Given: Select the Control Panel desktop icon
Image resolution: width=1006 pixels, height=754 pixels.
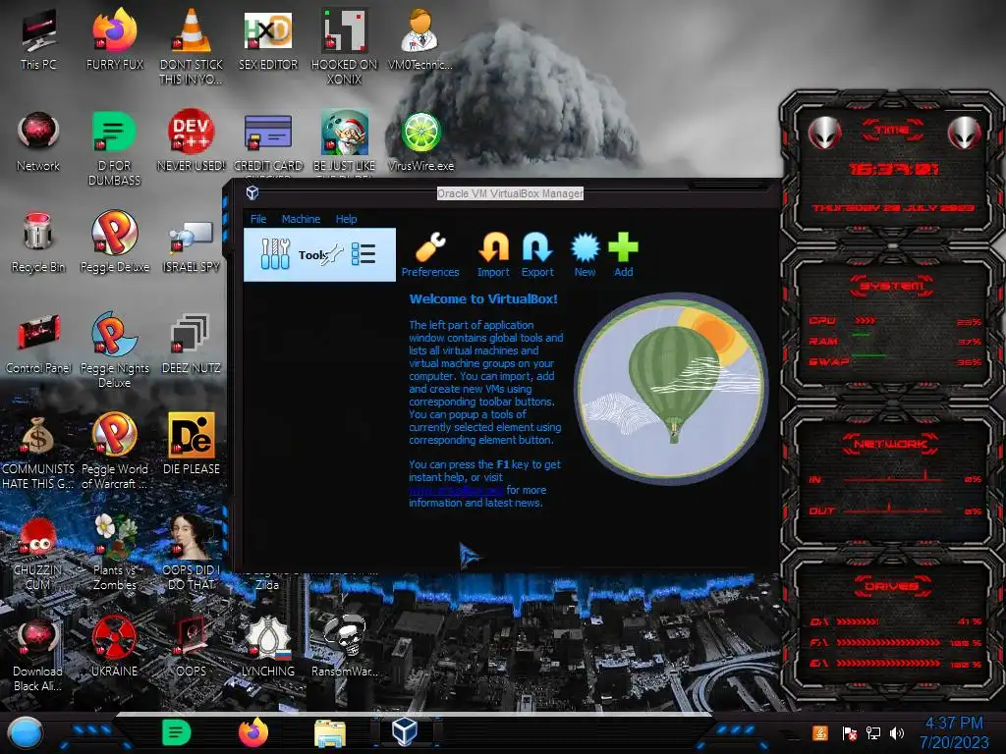Looking at the screenshot, I should [38, 344].
